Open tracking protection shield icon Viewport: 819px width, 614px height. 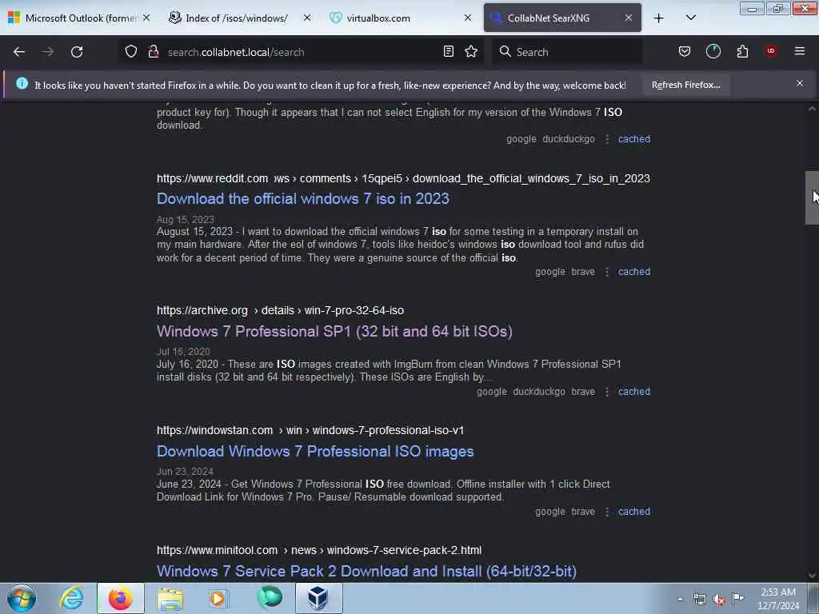pyautogui.click(x=131, y=52)
